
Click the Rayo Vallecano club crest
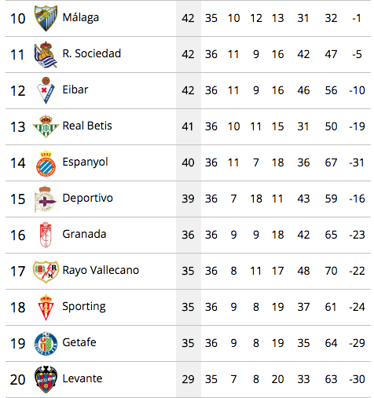point(46,272)
